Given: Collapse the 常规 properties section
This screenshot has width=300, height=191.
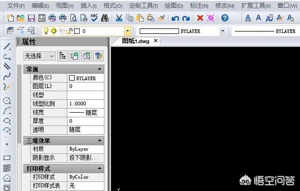Looking at the screenshot, I should click(99, 69).
